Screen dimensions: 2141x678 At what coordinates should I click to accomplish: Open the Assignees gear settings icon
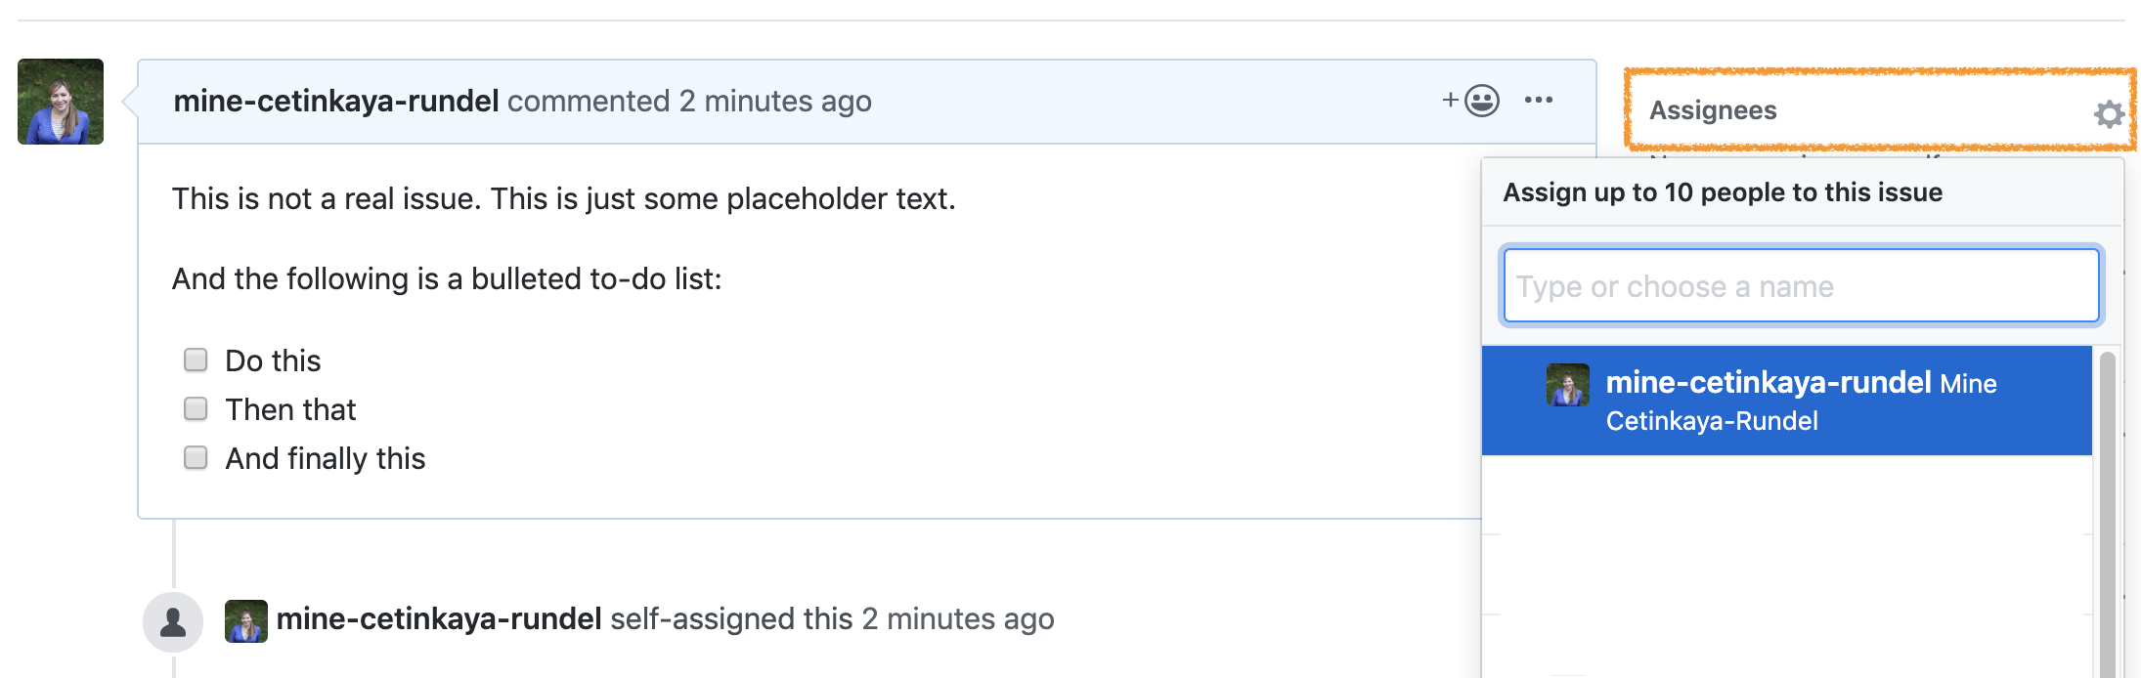[2109, 114]
